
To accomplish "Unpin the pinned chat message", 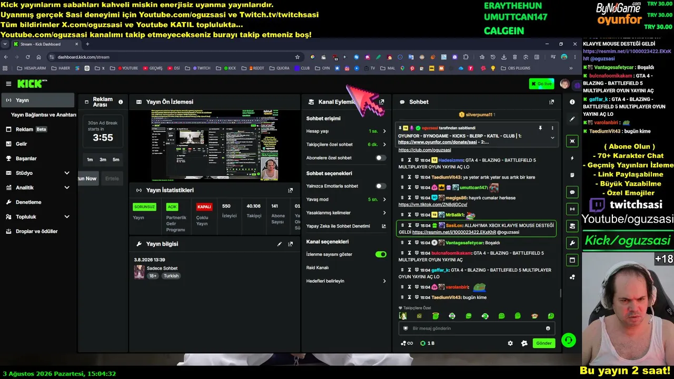I will (540, 128).
